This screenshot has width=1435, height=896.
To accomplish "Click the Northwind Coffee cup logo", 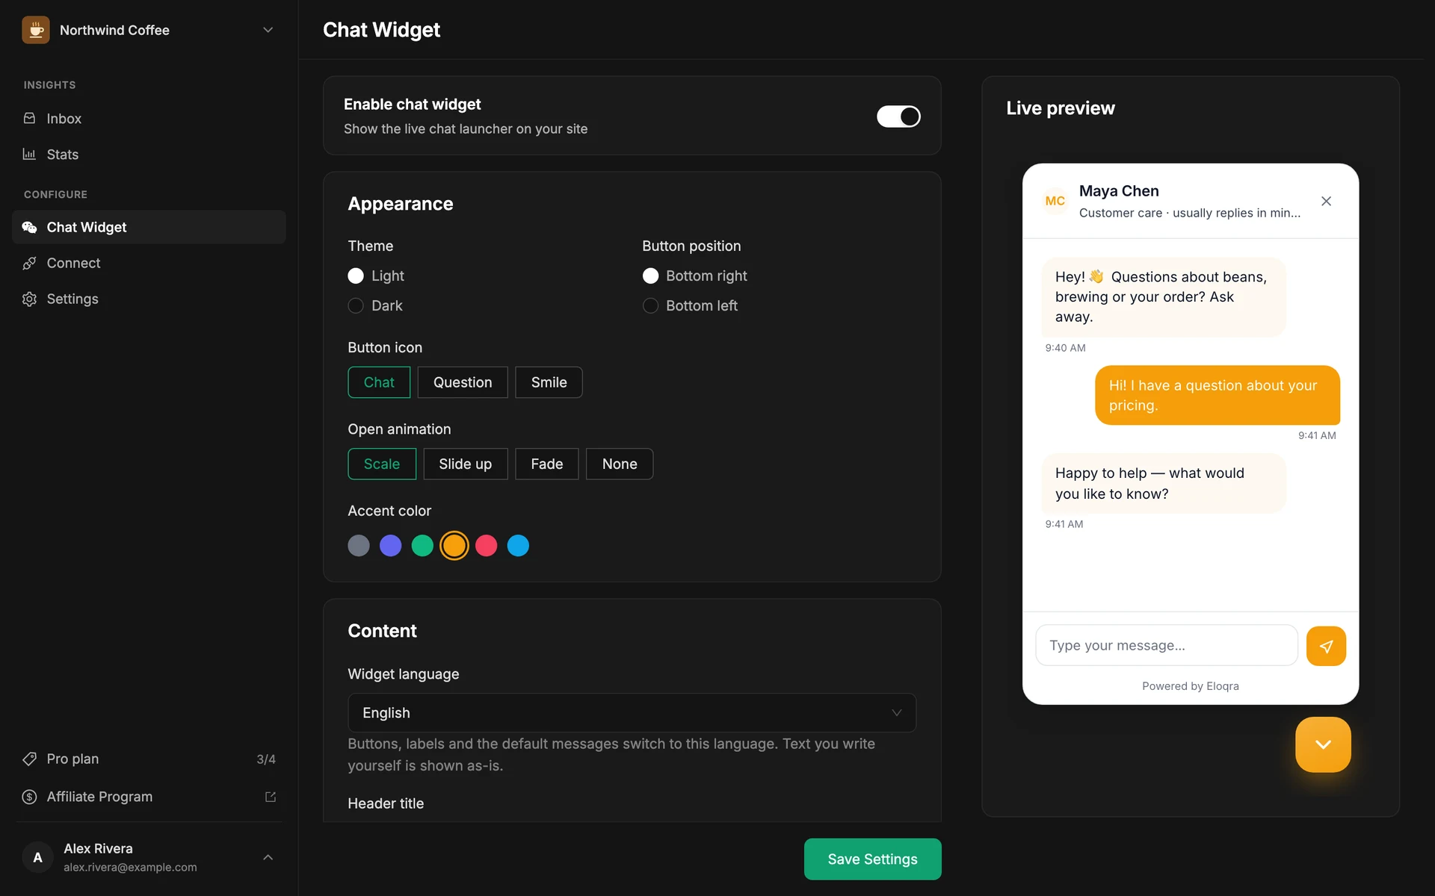I will point(36,30).
